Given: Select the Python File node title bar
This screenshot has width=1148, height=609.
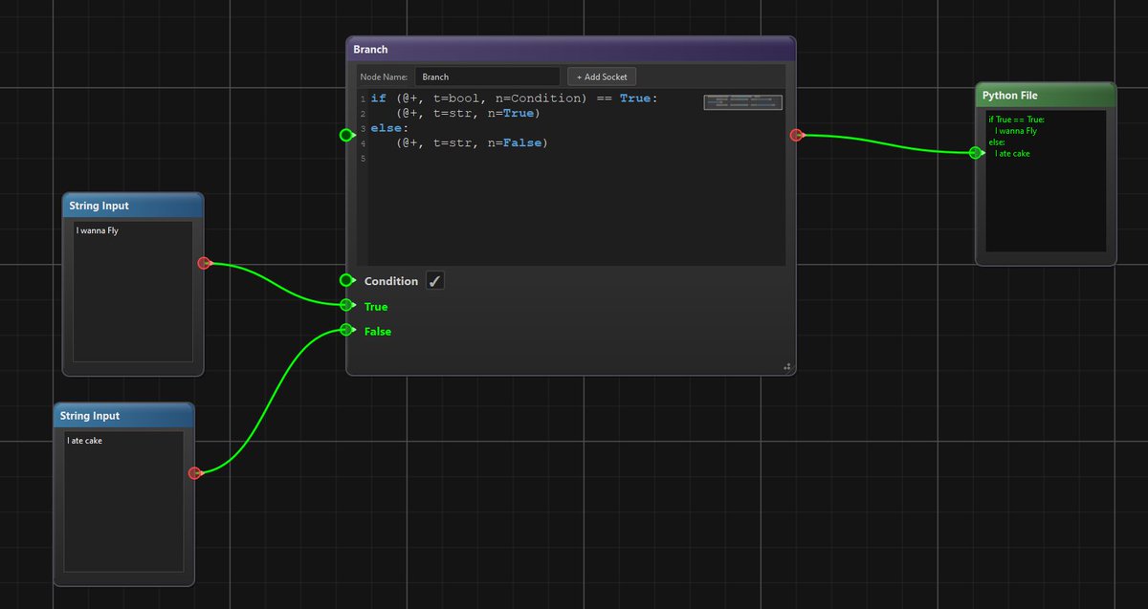Looking at the screenshot, I should [1046, 96].
